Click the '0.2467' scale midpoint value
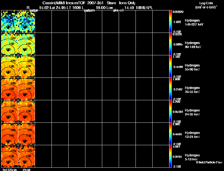The width and height of the screenshot is (224, 171). pyautogui.click(x=178, y=89)
